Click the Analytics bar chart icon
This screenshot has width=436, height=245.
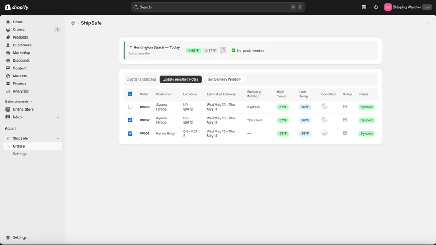8,91
